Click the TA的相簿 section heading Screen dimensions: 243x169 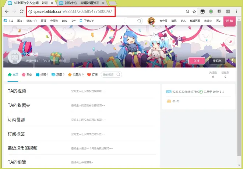17,162
